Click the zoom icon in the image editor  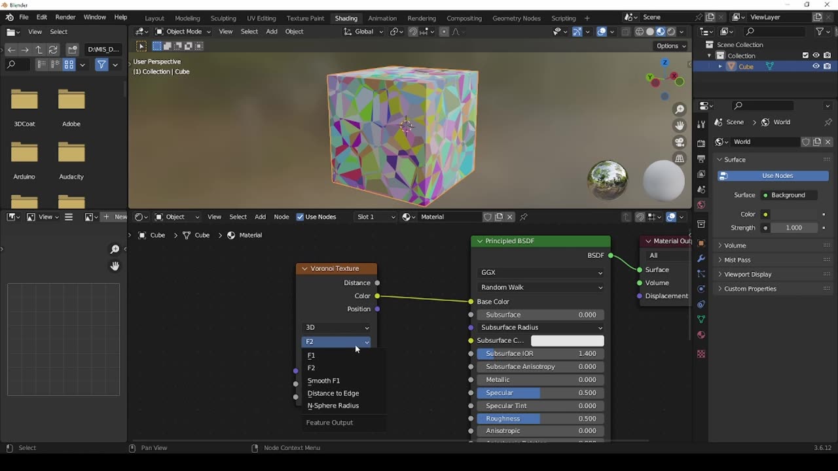click(115, 249)
